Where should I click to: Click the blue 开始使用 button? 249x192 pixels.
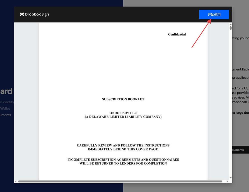(214, 14)
